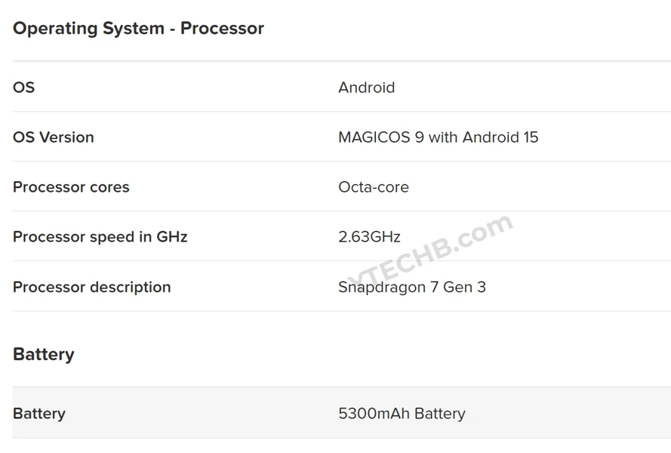
Task: Select the Processor cores label
Action: pos(71,187)
